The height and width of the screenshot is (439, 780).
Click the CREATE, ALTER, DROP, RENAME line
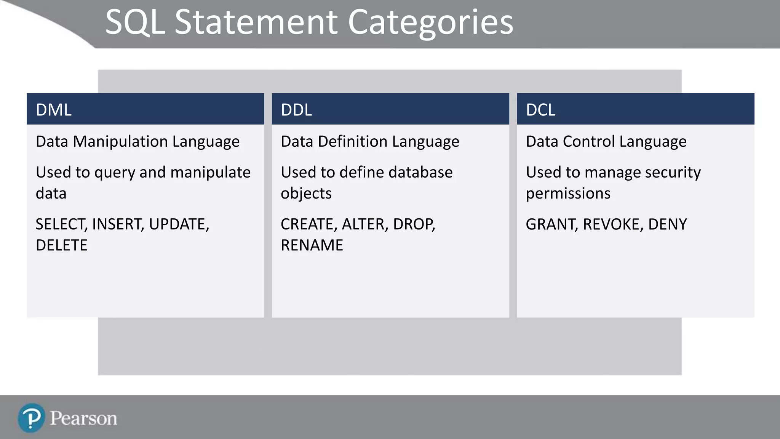coord(358,234)
